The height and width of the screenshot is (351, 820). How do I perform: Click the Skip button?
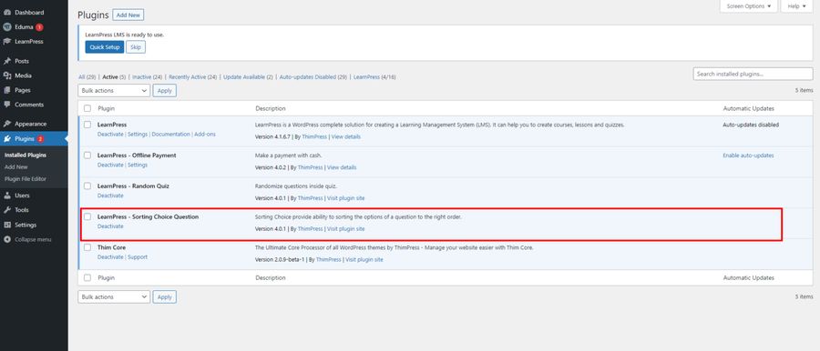(x=136, y=47)
